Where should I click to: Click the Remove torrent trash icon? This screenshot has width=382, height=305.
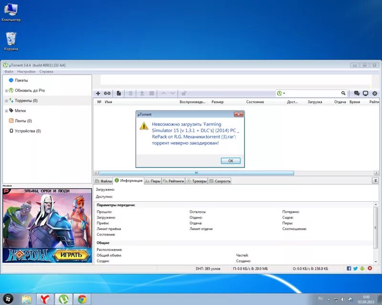click(130, 93)
